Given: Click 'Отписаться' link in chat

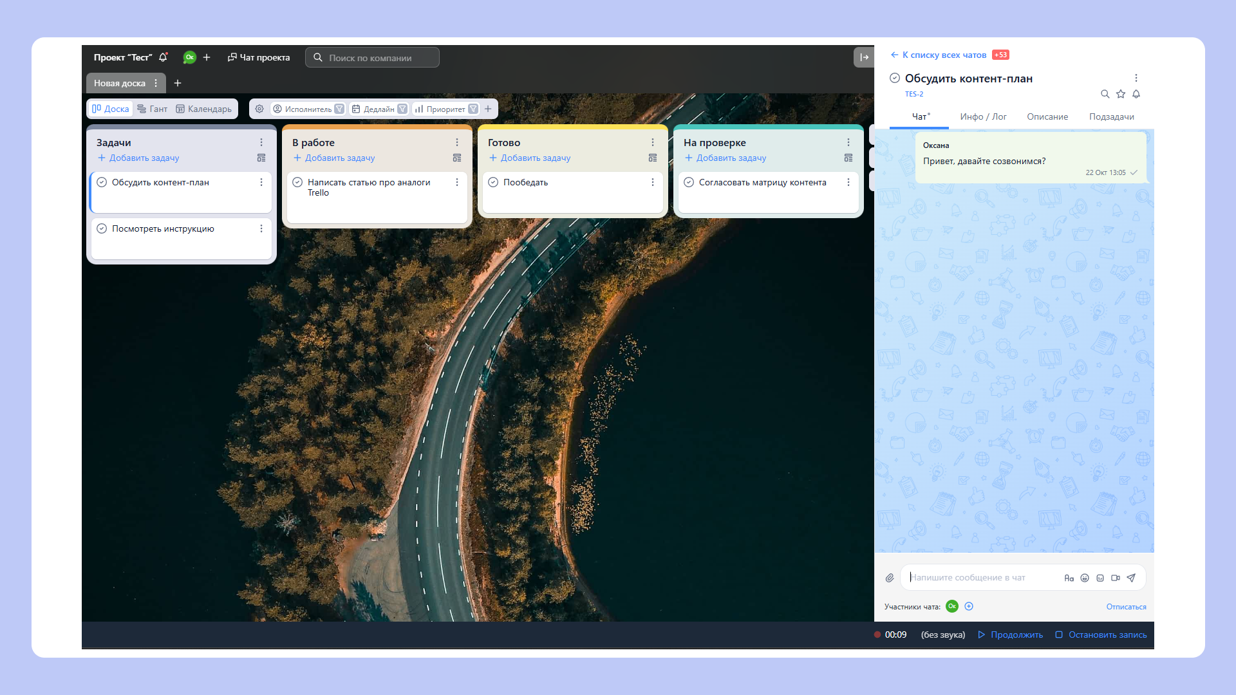Looking at the screenshot, I should point(1126,607).
